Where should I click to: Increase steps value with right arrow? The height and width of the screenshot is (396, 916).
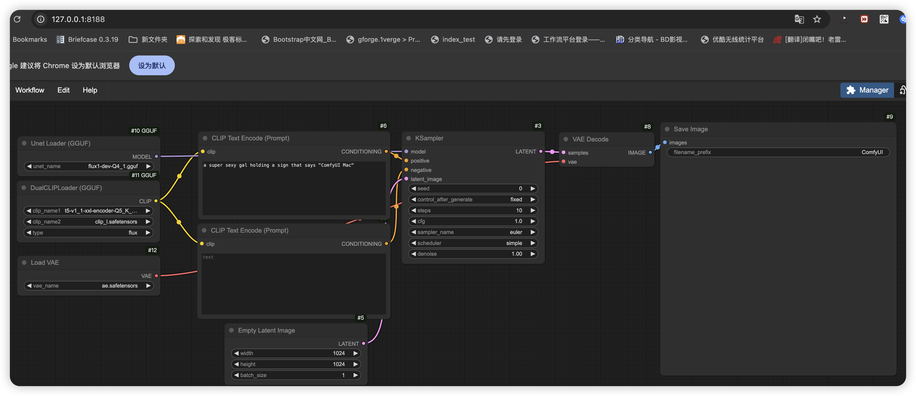pyautogui.click(x=532, y=211)
